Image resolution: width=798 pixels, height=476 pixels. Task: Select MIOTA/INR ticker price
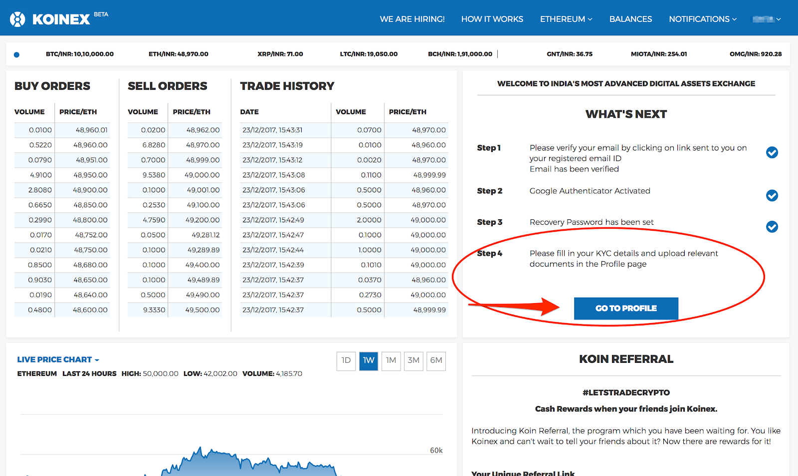coord(659,54)
